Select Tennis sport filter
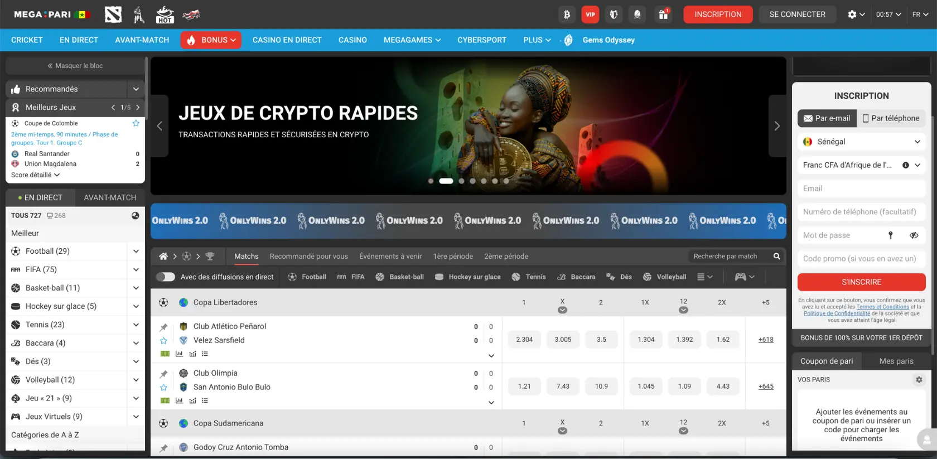 click(528, 277)
